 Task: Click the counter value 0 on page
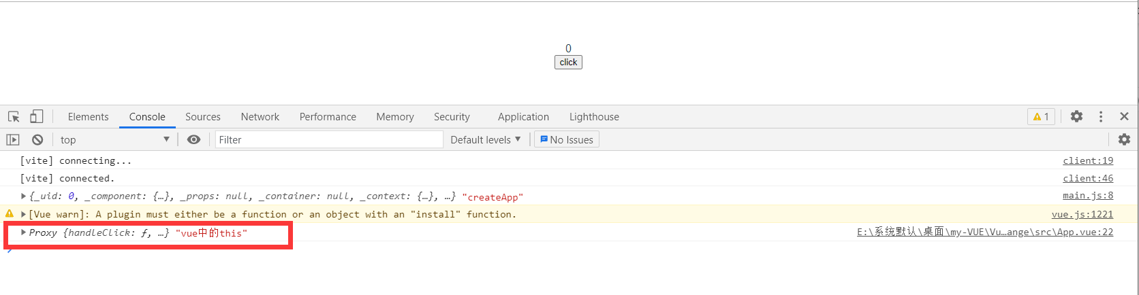pos(568,48)
